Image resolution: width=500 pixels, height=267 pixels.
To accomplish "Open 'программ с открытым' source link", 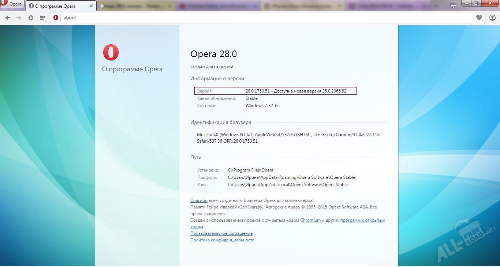I will pos(362,220).
